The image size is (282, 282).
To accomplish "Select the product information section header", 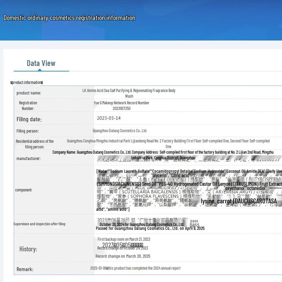I will pos(27,82).
